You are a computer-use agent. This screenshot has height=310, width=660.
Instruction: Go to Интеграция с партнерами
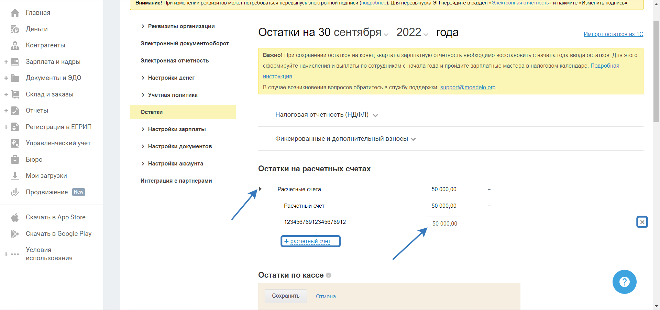pos(176,181)
